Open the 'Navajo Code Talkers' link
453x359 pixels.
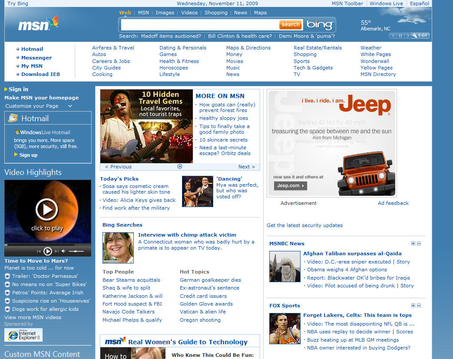129,312
